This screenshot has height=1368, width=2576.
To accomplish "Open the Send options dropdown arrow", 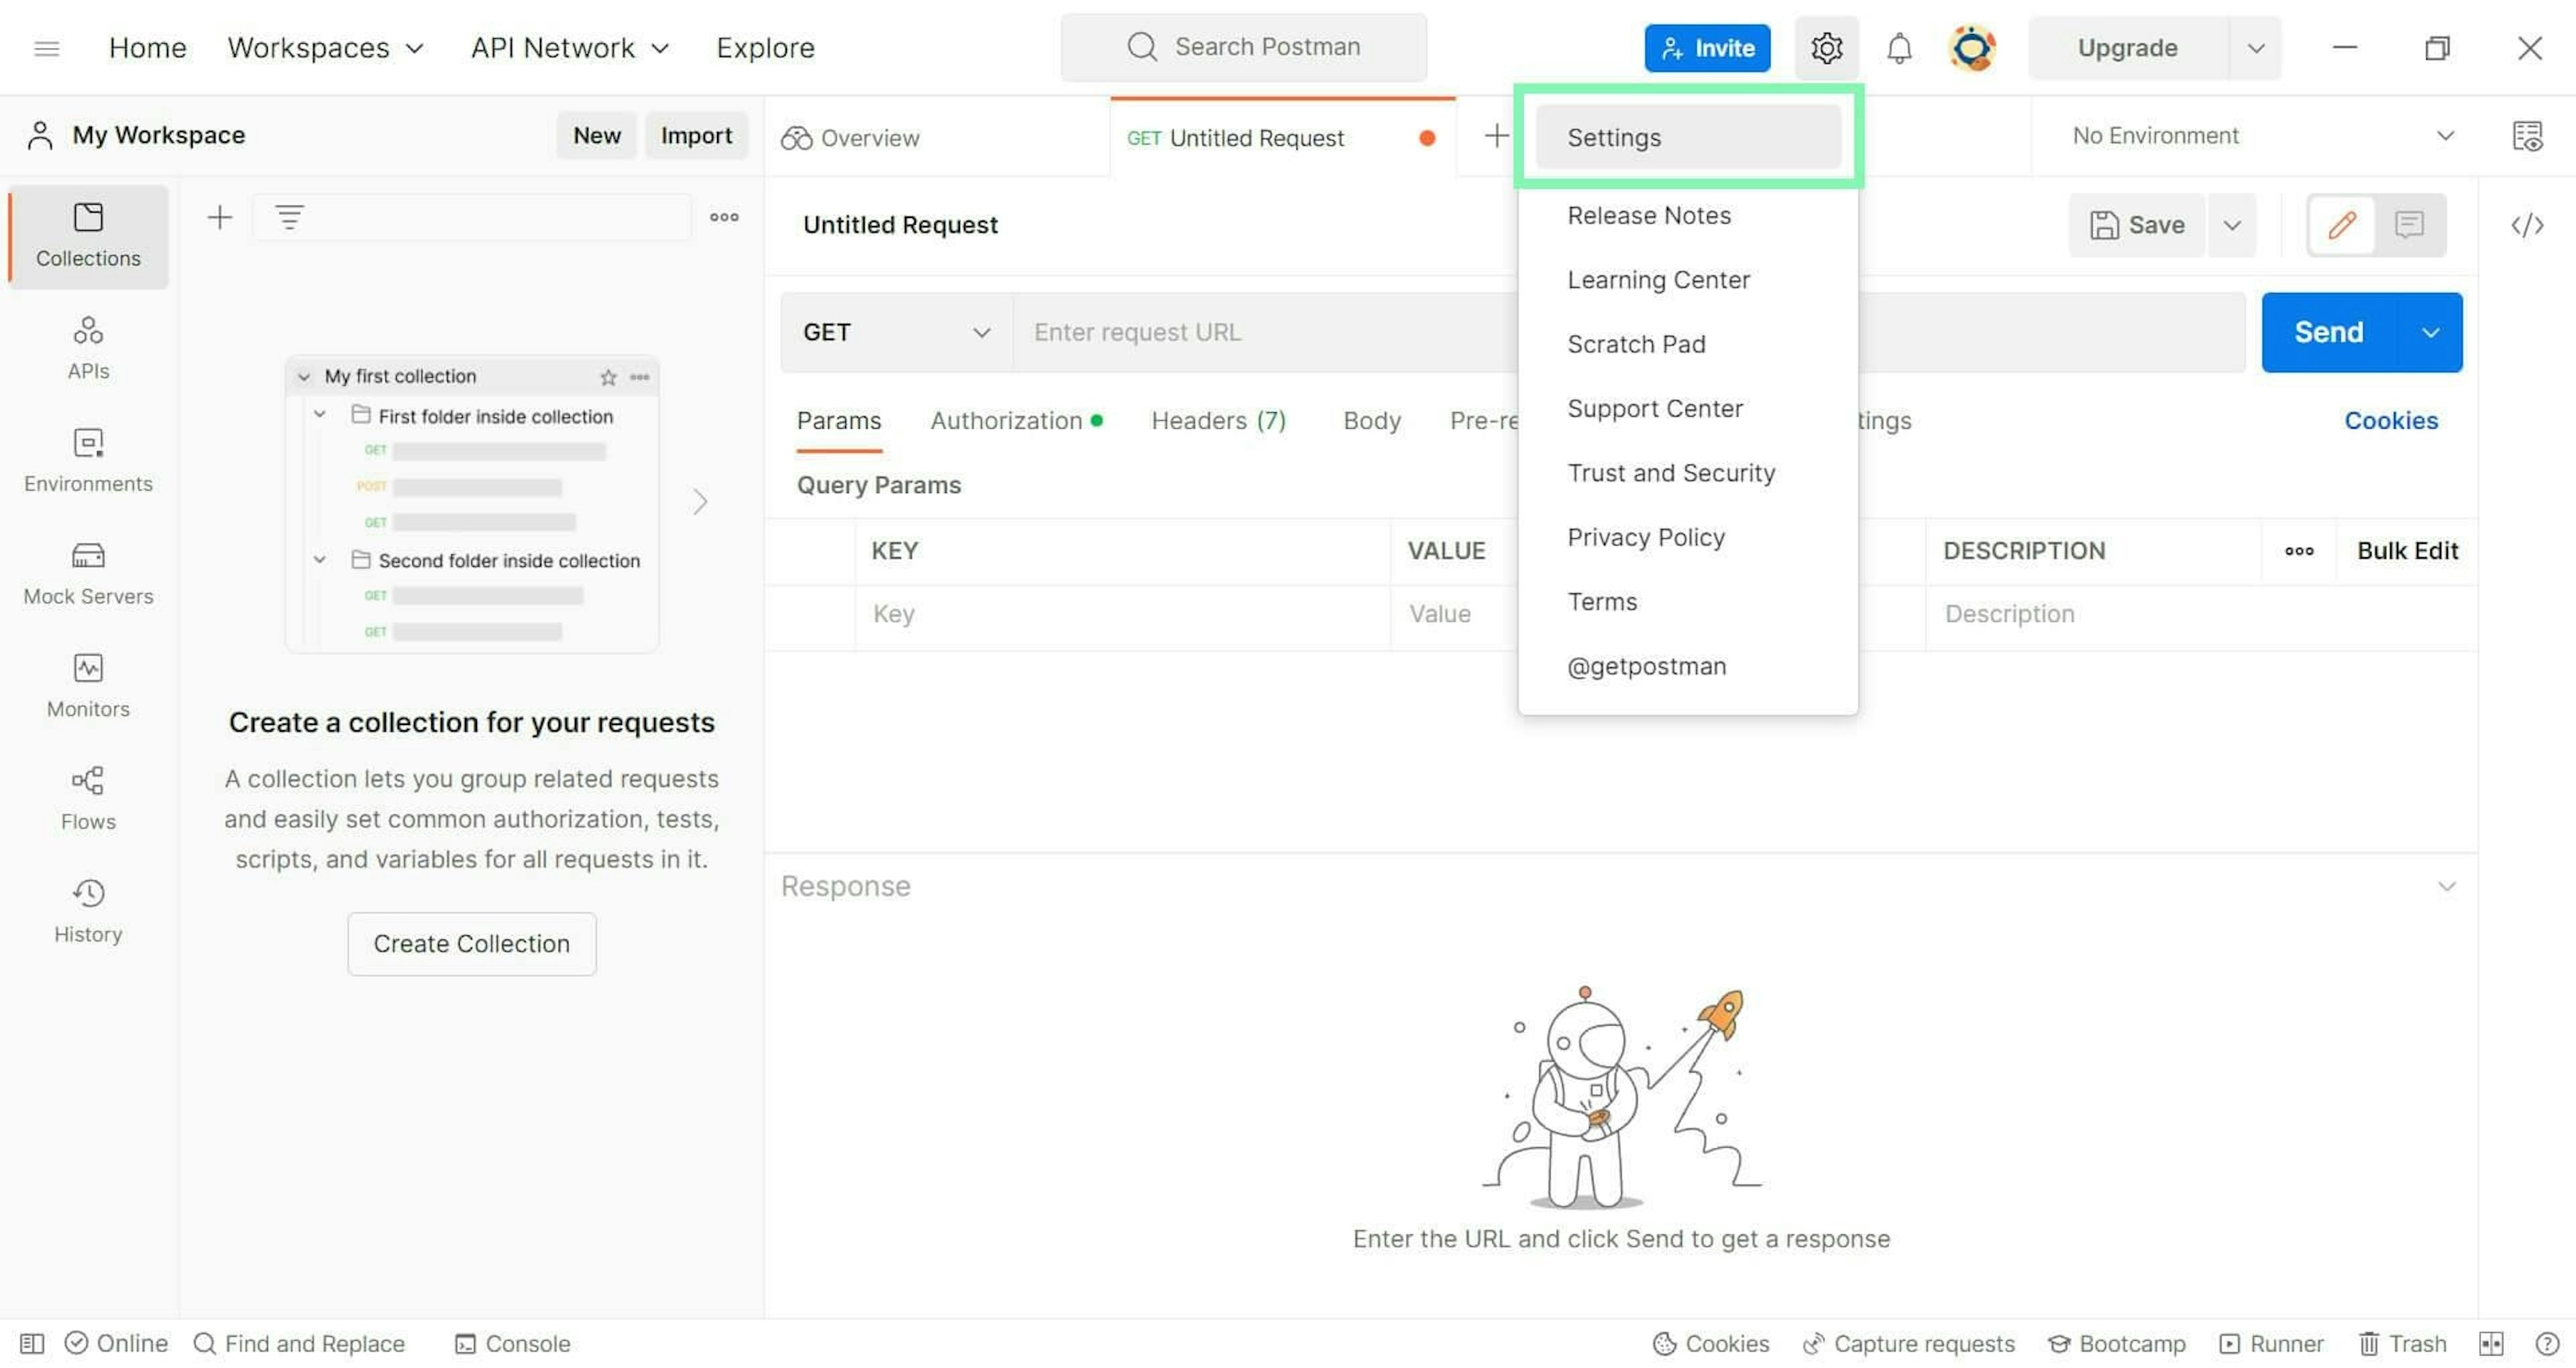I will tap(2430, 332).
